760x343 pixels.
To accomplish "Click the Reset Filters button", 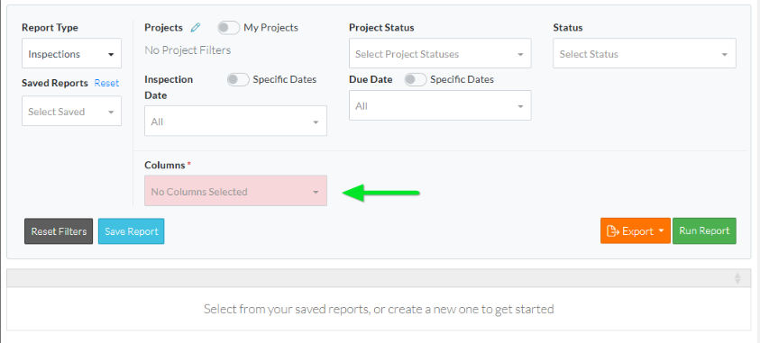I will point(59,231).
